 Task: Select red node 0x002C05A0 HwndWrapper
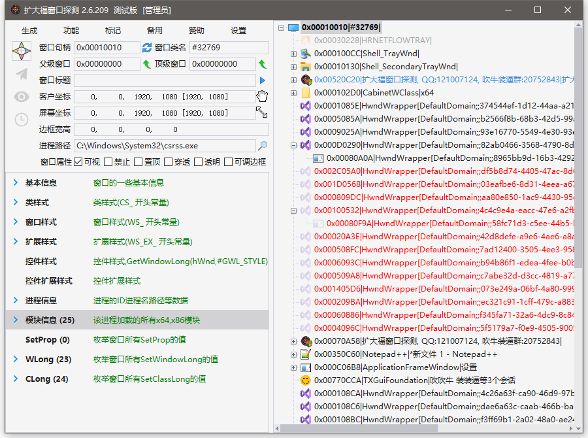coord(444,171)
